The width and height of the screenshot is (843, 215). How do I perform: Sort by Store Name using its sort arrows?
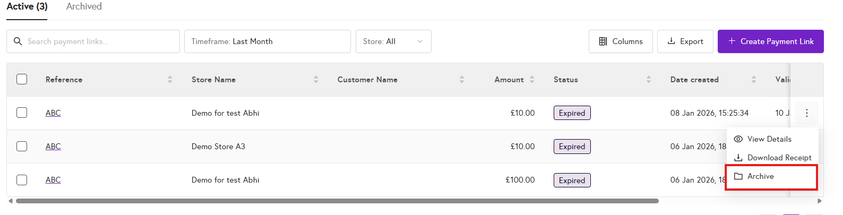click(x=316, y=80)
